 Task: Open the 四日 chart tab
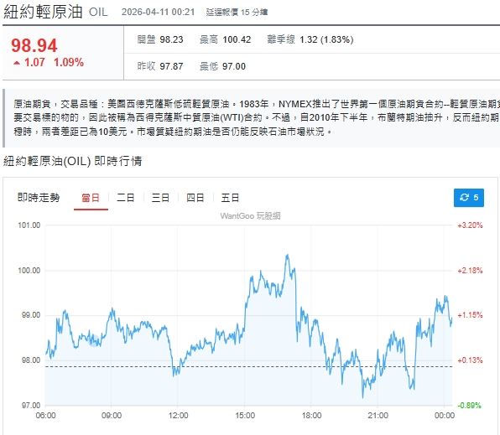[195, 198]
